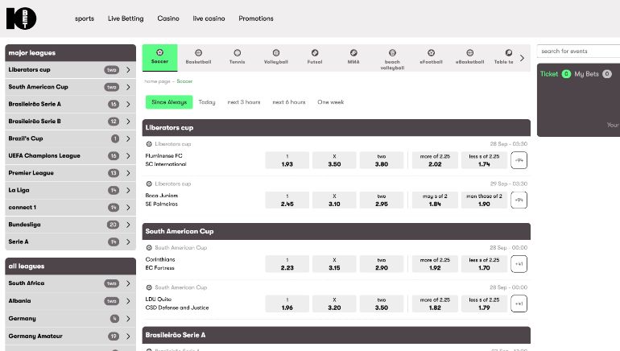Switch to the My Bets tab
This screenshot has height=351, width=620.
593,74
